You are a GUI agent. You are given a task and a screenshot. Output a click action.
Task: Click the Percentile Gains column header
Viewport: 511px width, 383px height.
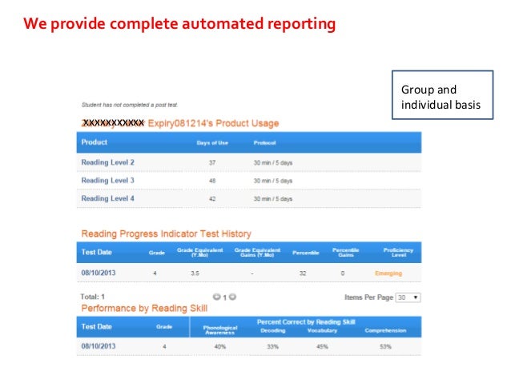pyautogui.click(x=346, y=252)
